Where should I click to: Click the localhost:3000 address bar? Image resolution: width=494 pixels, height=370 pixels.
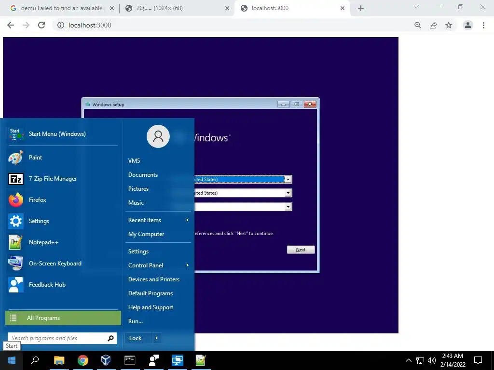pyautogui.click(x=233, y=25)
